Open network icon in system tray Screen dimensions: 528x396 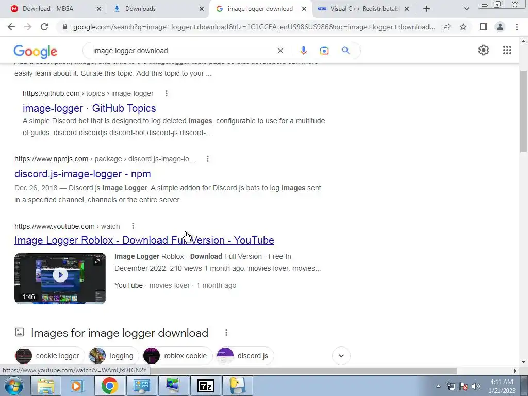pos(451,386)
